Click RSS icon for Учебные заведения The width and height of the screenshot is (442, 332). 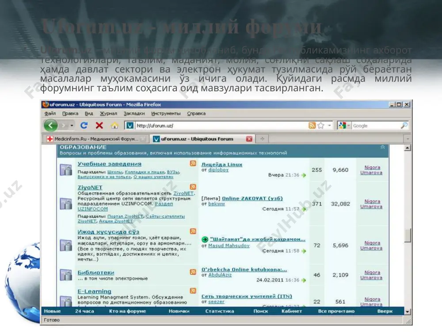[x=193, y=163]
